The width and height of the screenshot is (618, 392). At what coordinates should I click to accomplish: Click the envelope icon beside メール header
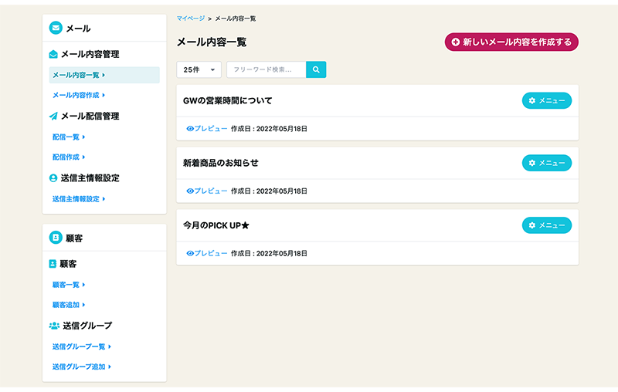(x=56, y=29)
